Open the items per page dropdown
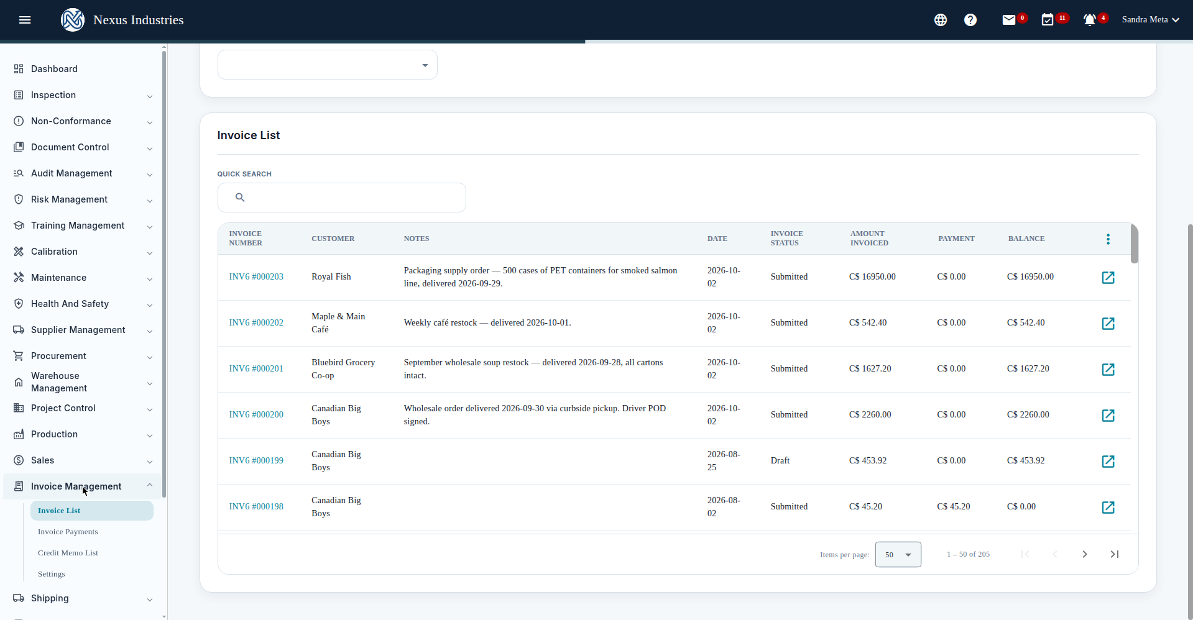 coord(898,555)
